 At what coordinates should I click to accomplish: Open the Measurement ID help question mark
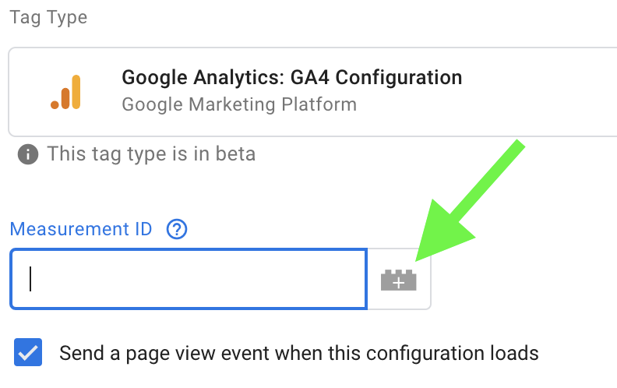[x=178, y=229]
